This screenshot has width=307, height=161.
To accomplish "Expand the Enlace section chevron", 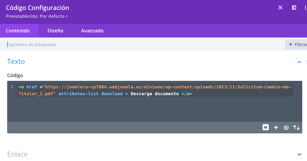I will tap(299, 155).
